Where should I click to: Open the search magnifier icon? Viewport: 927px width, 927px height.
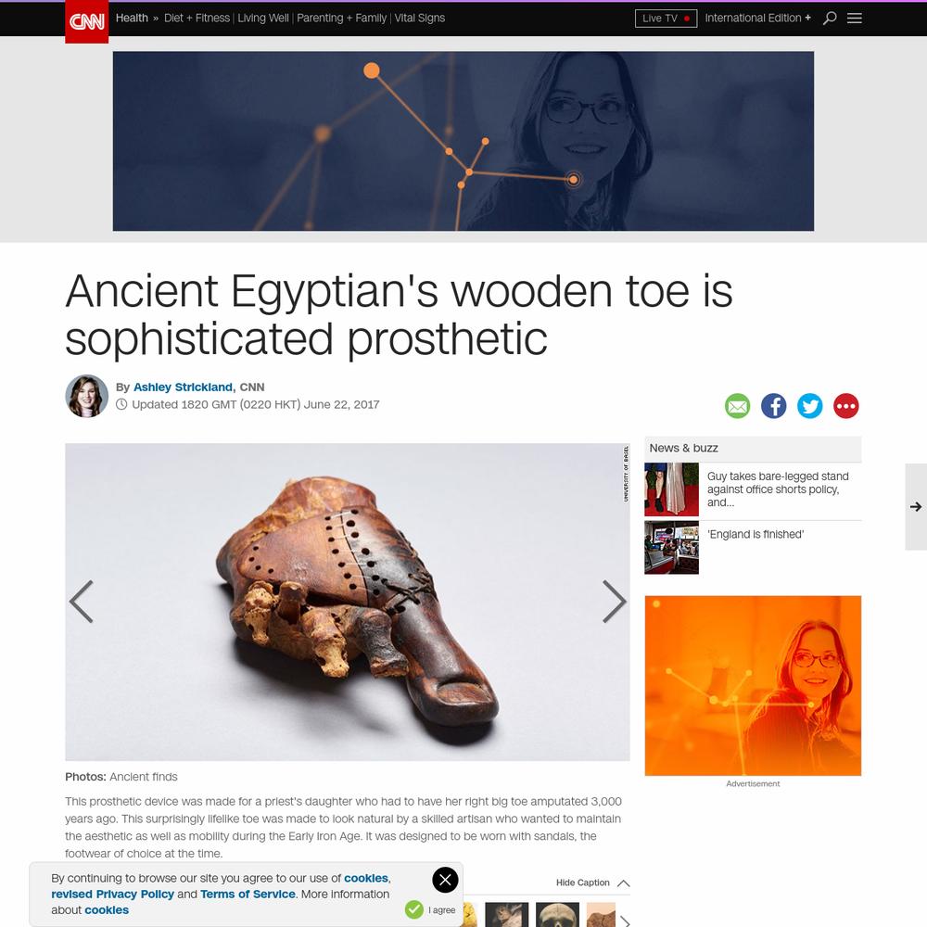pos(830,18)
